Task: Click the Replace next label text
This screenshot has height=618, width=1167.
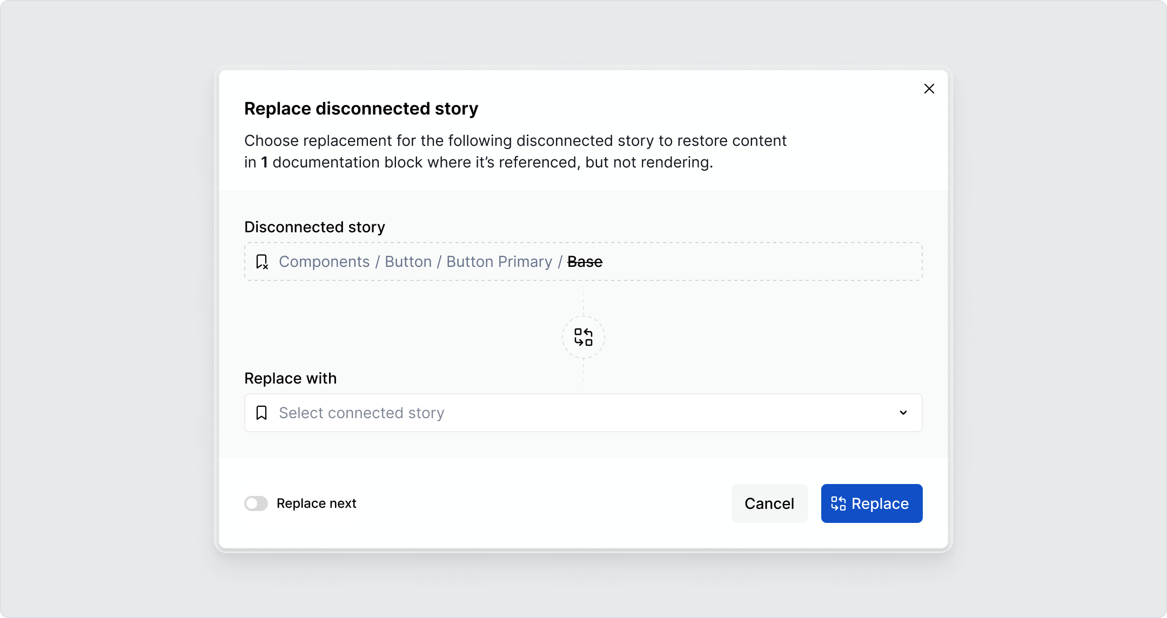Action: (316, 503)
